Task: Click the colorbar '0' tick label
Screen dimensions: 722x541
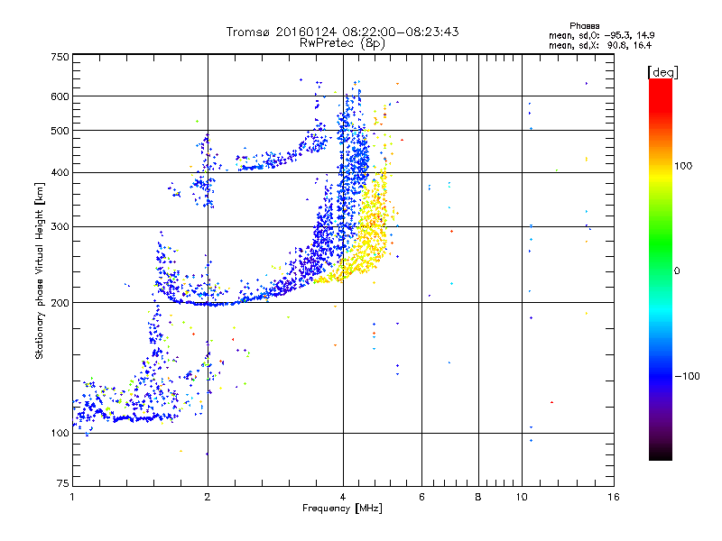Action: (677, 270)
